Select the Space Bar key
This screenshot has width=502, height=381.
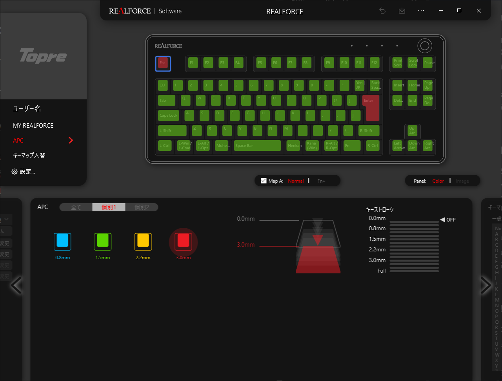point(258,145)
